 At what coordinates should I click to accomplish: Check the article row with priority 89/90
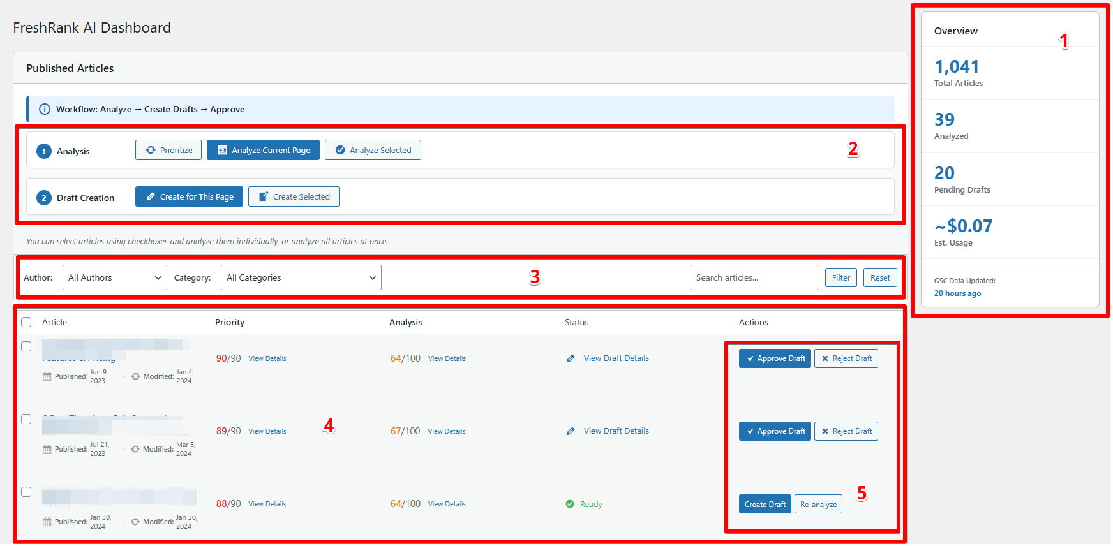pos(26,419)
